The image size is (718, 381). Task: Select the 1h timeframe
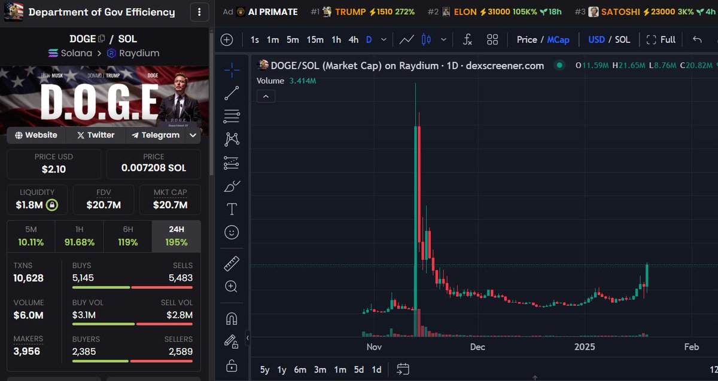[336, 39]
